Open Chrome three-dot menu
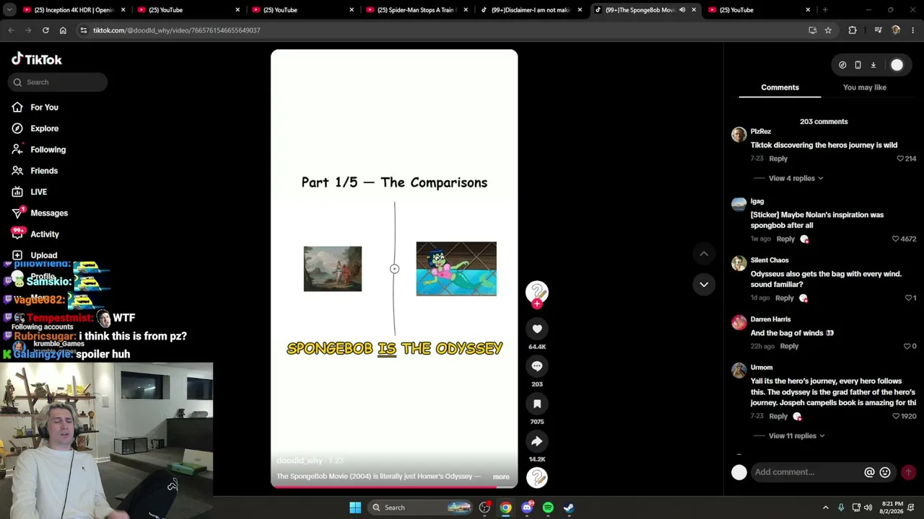Viewport: 924px width, 519px height. click(913, 30)
